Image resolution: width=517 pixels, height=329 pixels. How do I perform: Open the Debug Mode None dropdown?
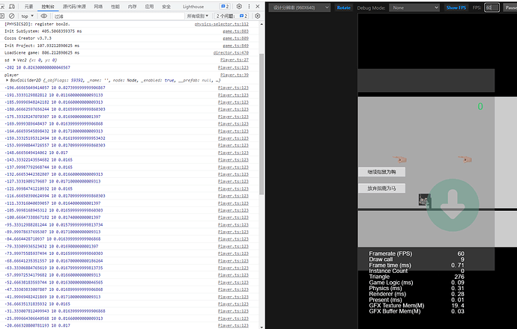click(414, 7)
